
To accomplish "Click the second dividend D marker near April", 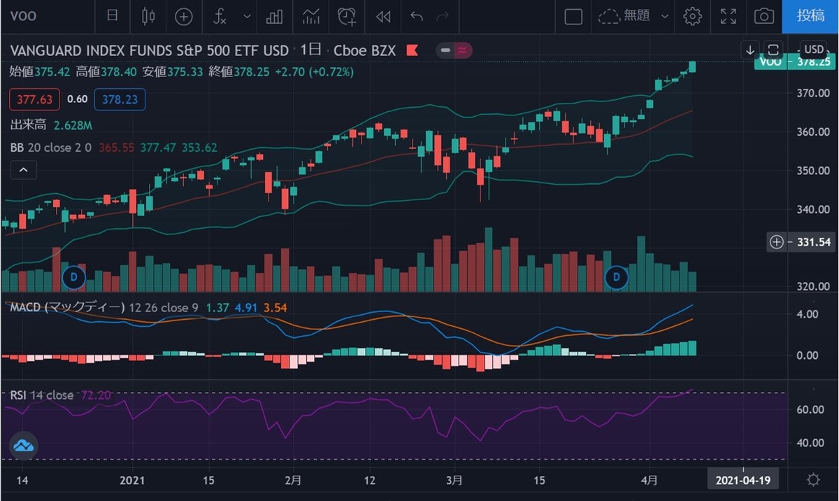I will tap(617, 278).
